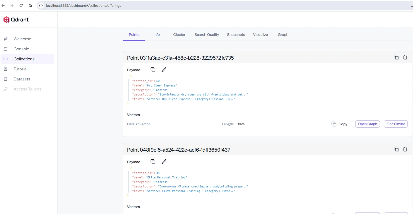Copy payload of Dry Clean Express point
The height and width of the screenshot is (214, 413).
coord(153,70)
